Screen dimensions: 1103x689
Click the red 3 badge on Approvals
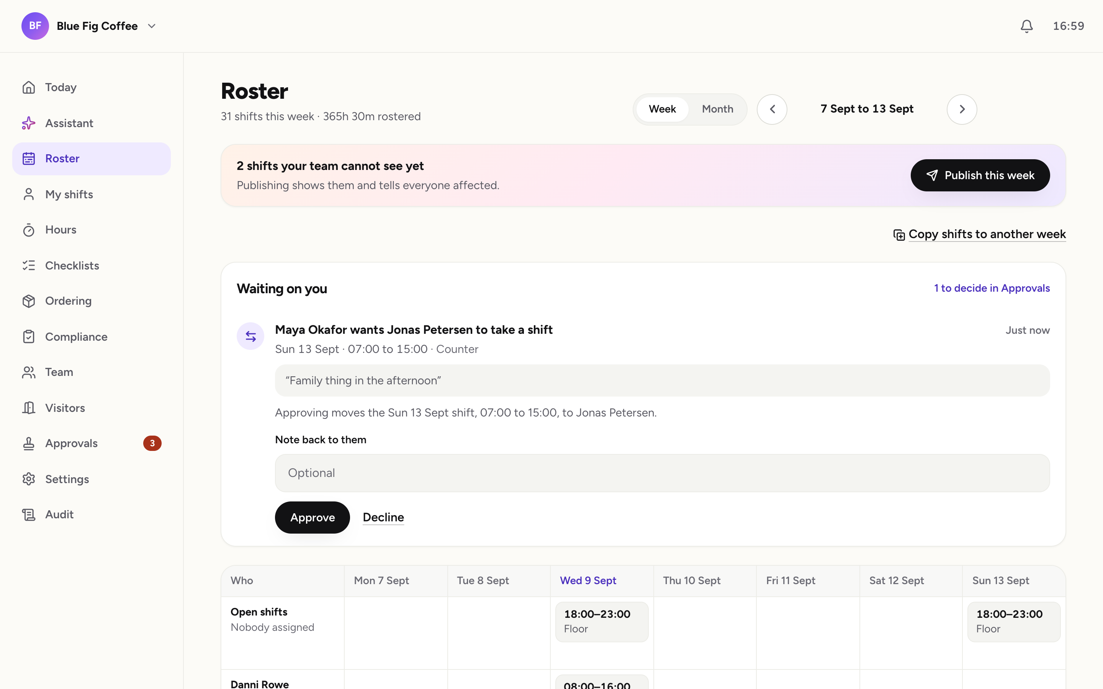point(152,443)
